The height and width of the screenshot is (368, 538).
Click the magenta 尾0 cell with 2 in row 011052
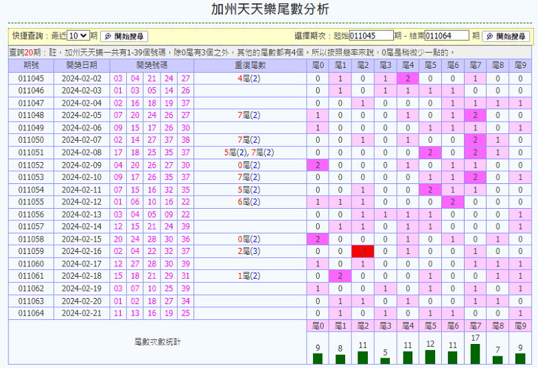coord(318,165)
